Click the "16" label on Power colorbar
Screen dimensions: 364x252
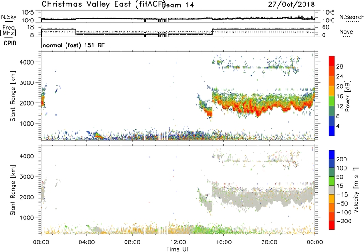tap(339, 96)
